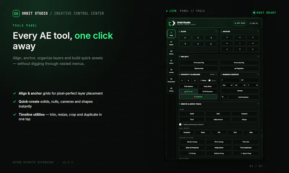Viewport: 289px width, 173px height.
Task: Switch to the Tracker sidebar tab
Action: (x=171, y=71)
